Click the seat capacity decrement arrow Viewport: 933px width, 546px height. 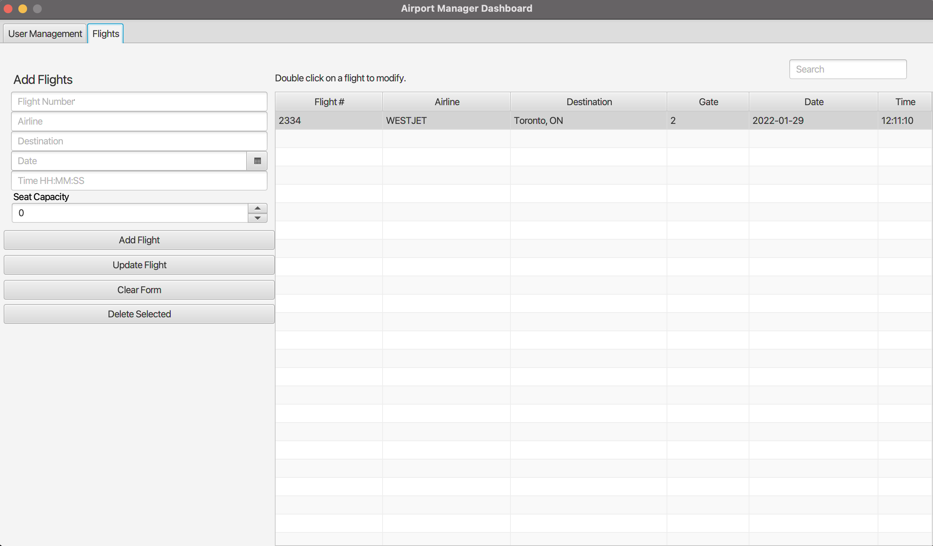click(x=257, y=218)
